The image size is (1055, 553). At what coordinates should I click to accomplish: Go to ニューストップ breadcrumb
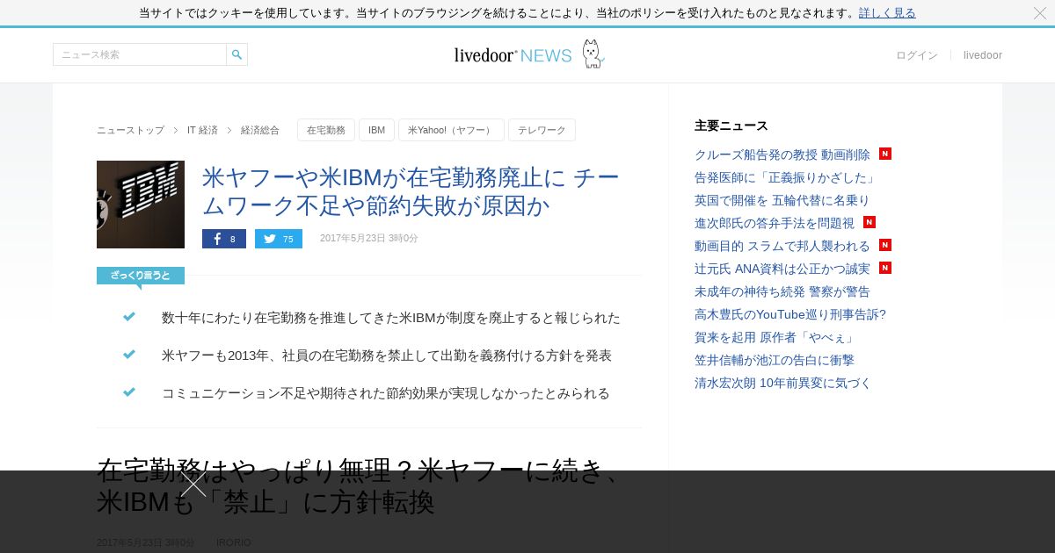[x=130, y=130]
